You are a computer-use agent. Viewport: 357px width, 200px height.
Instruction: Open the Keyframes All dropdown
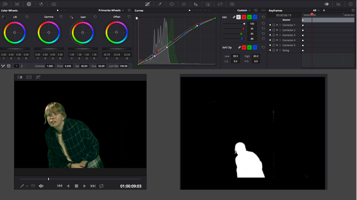316,10
